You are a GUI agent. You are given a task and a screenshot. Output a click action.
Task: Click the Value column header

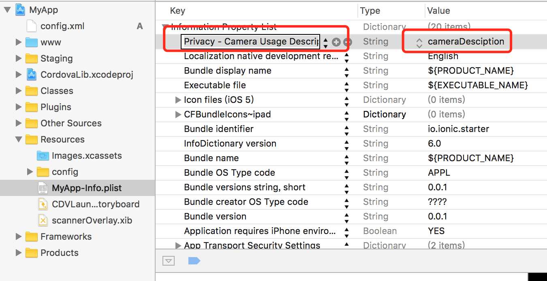(439, 11)
